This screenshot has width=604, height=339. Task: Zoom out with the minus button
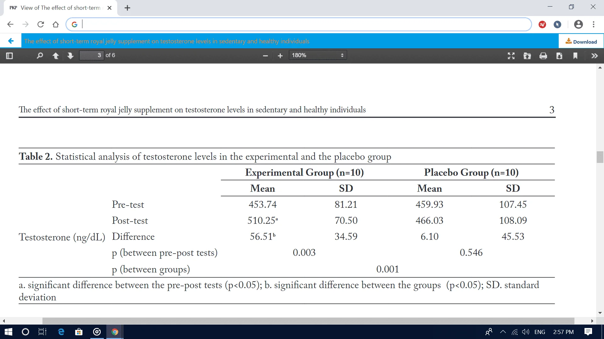coord(265,56)
